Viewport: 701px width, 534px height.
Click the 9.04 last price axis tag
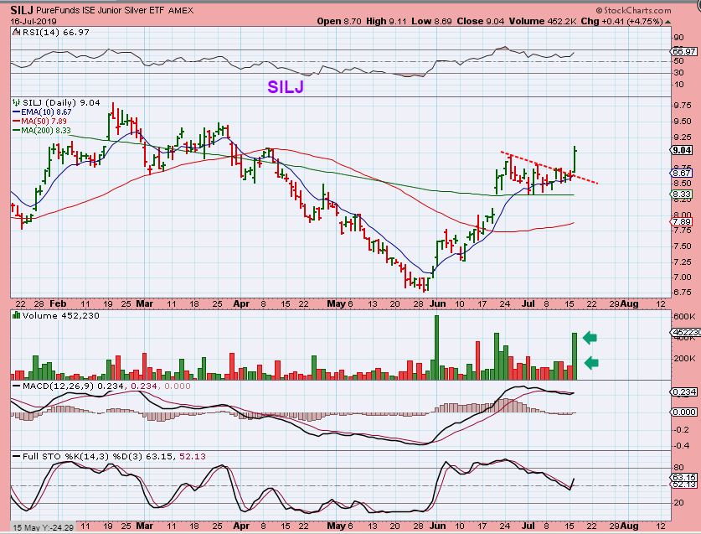(683, 150)
